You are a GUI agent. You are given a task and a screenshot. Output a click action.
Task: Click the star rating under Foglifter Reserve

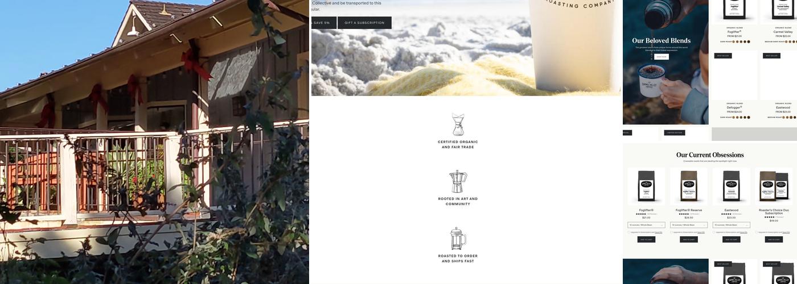click(x=684, y=214)
